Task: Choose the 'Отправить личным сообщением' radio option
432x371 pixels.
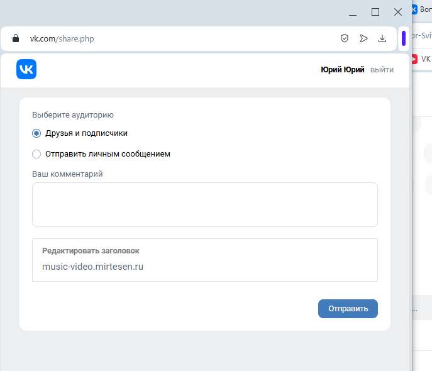Action: (x=36, y=154)
